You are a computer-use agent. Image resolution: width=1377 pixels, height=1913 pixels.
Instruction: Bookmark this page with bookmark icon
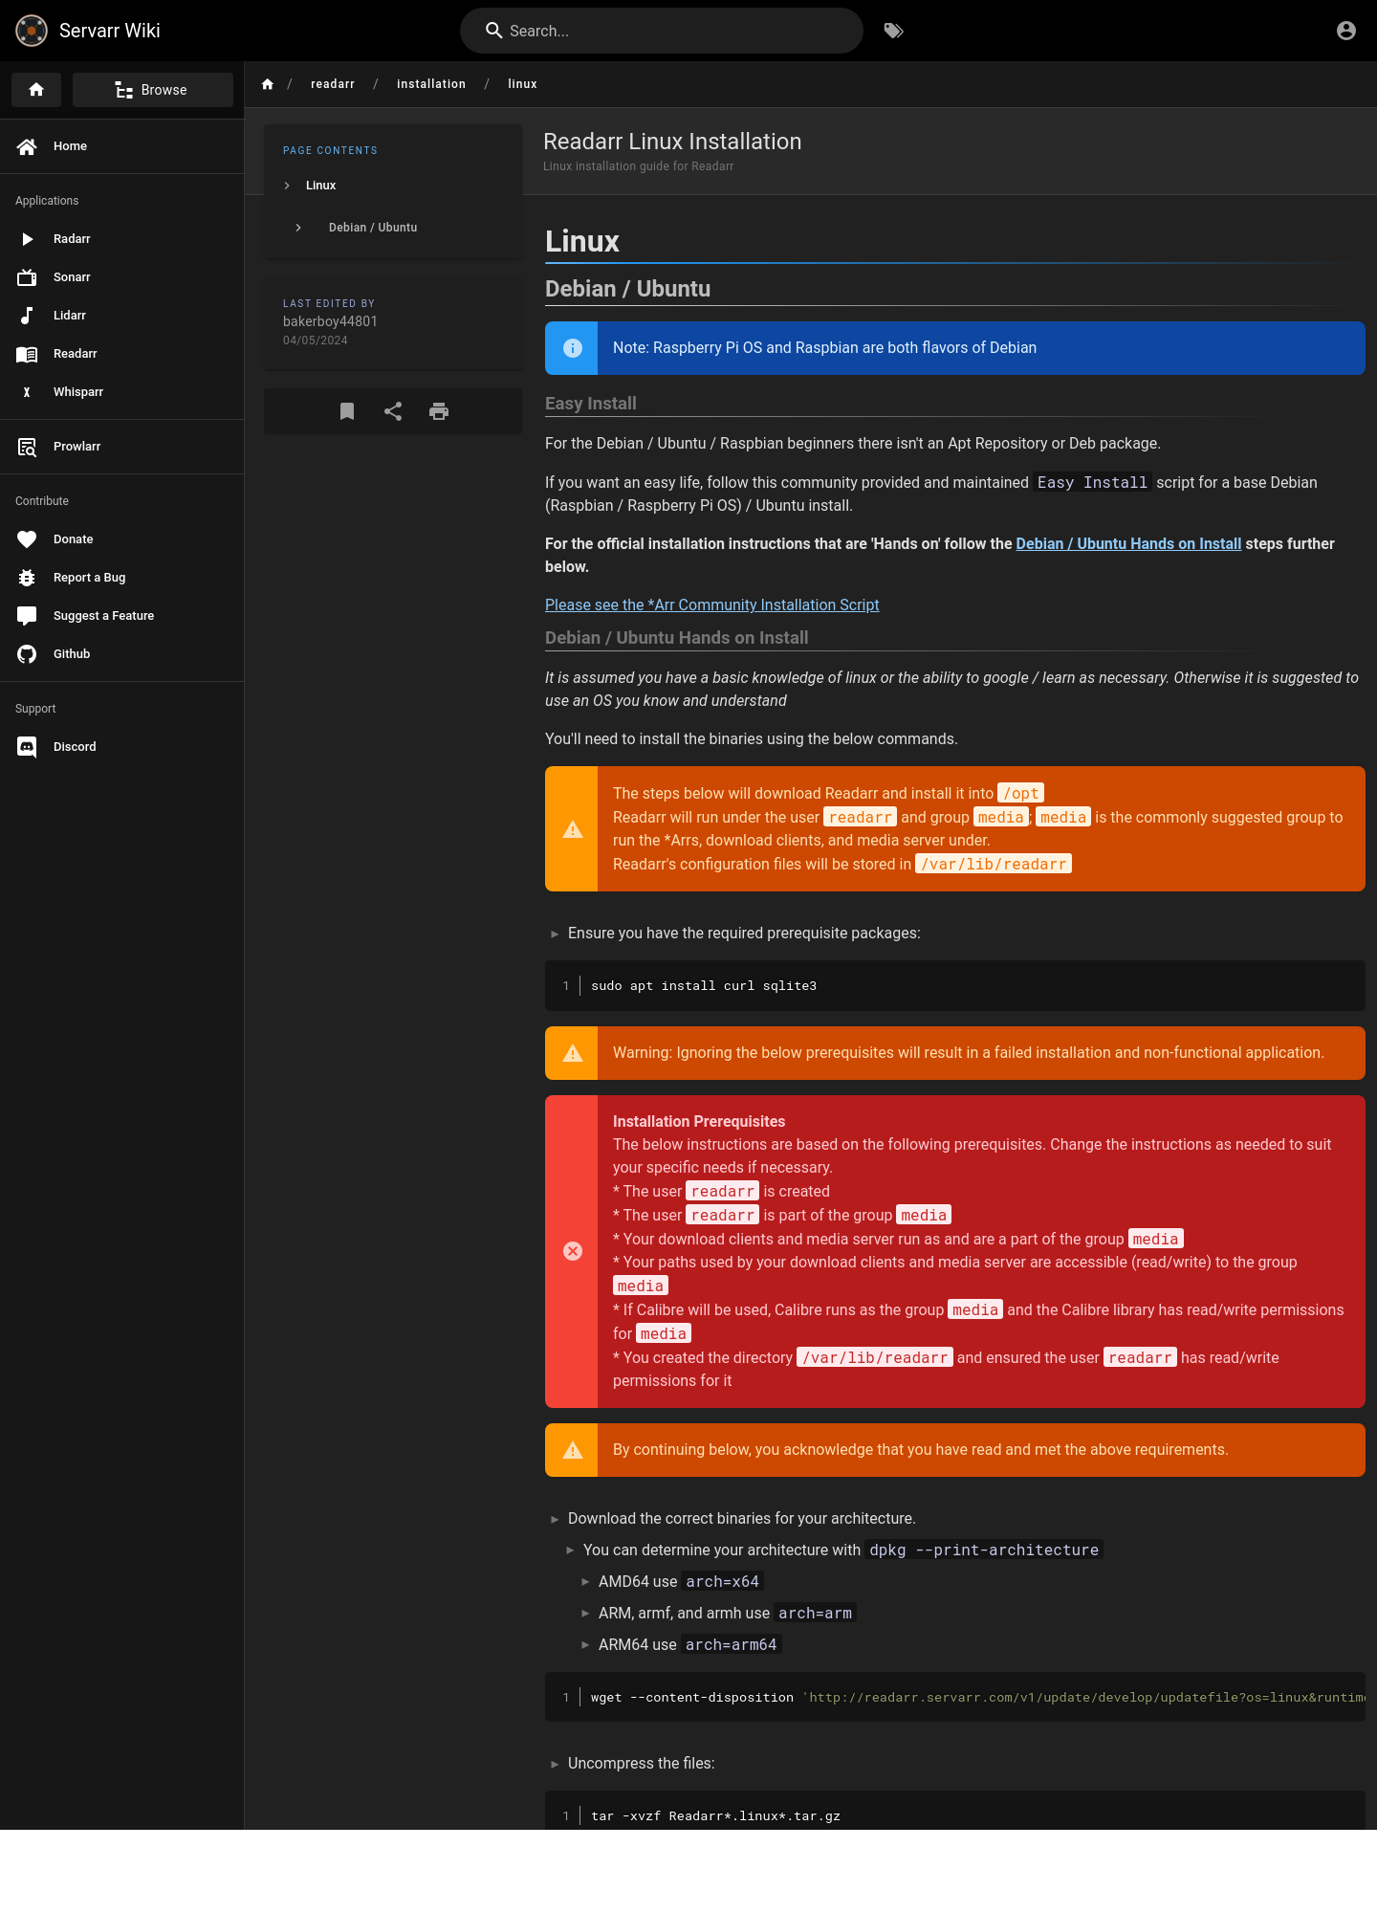coord(347,411)
